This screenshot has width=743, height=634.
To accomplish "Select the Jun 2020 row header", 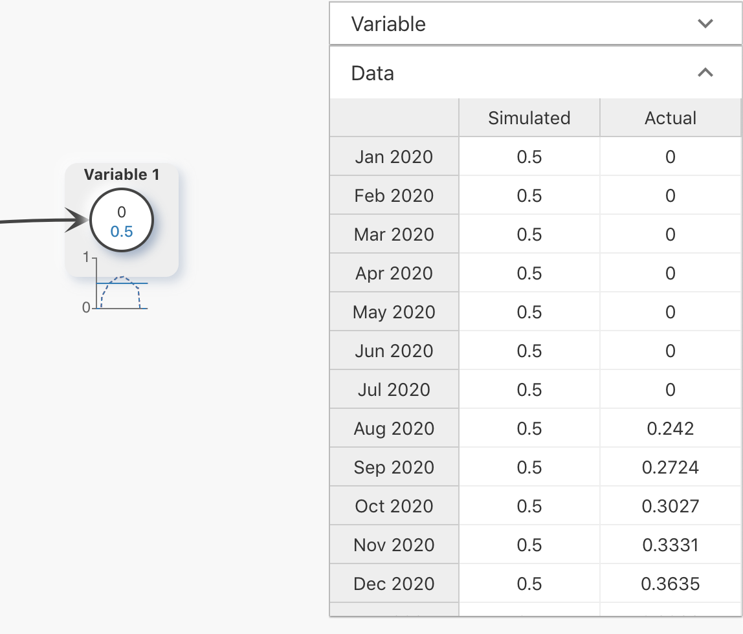I will 394,351.
